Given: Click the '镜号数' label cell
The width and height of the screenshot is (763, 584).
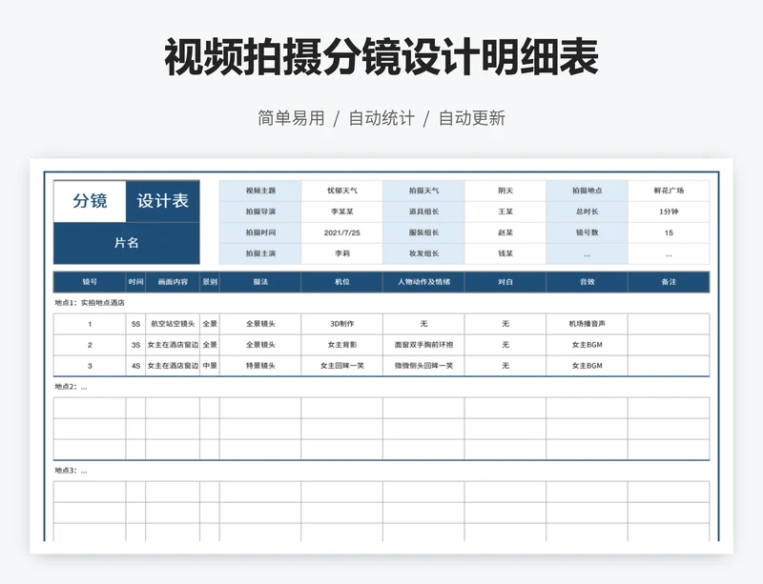Looking at the screenshot, I should [587, 232].
